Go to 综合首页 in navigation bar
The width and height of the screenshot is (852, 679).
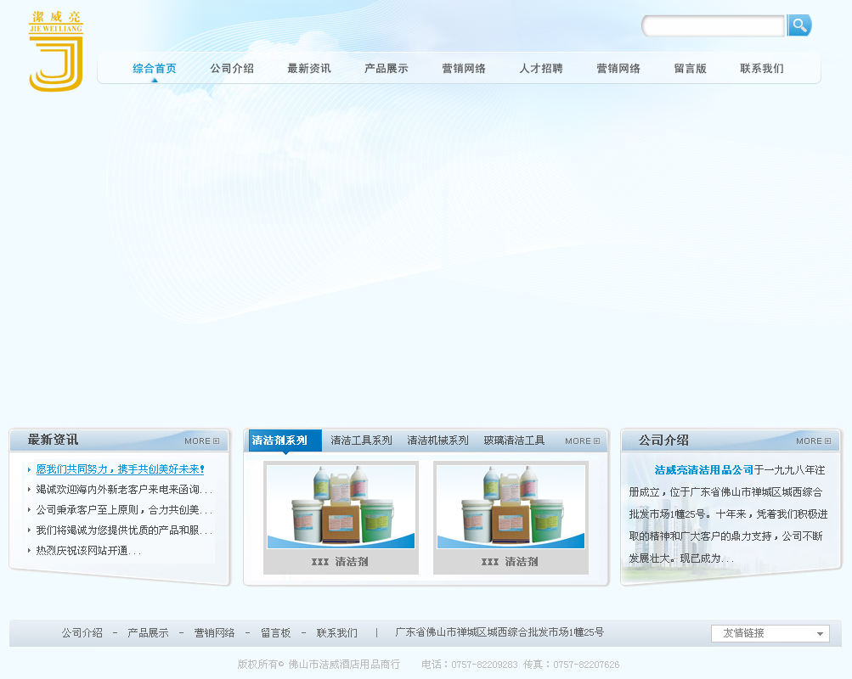[155, 69]
